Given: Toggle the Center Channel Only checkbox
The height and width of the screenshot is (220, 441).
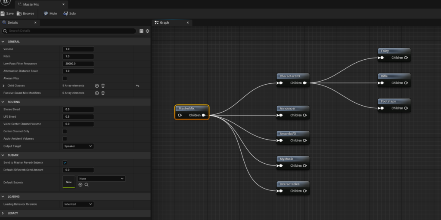Looking at the screenshot, I should click(x=65, y=131).
